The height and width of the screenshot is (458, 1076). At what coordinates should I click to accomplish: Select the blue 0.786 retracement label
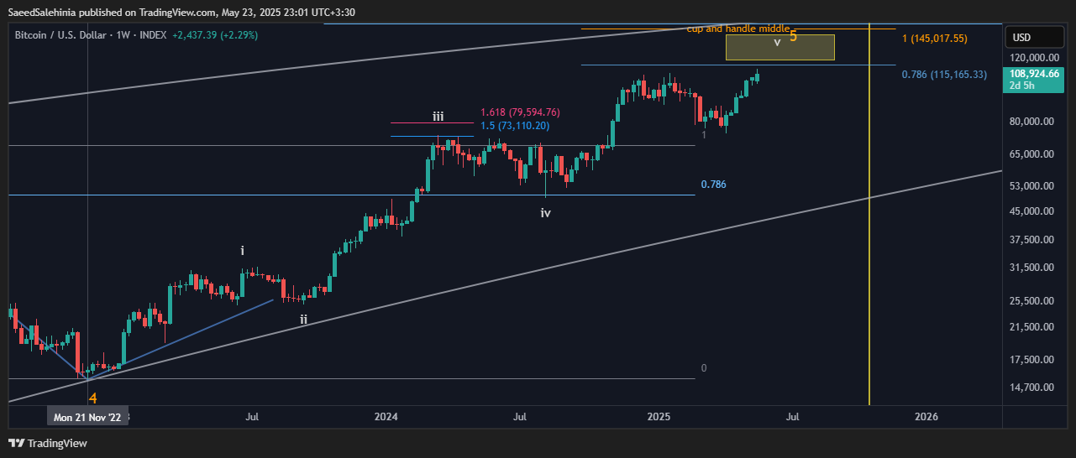[x=713, y=185]
